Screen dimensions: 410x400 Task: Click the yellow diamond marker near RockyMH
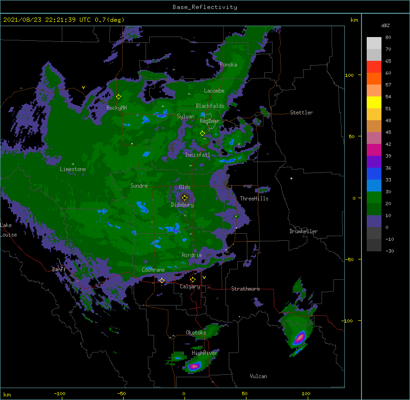(x=118, y=97)
